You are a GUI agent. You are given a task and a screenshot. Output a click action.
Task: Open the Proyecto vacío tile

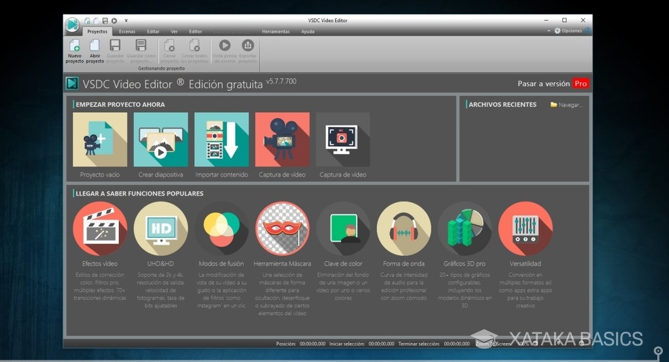(100, 140)
